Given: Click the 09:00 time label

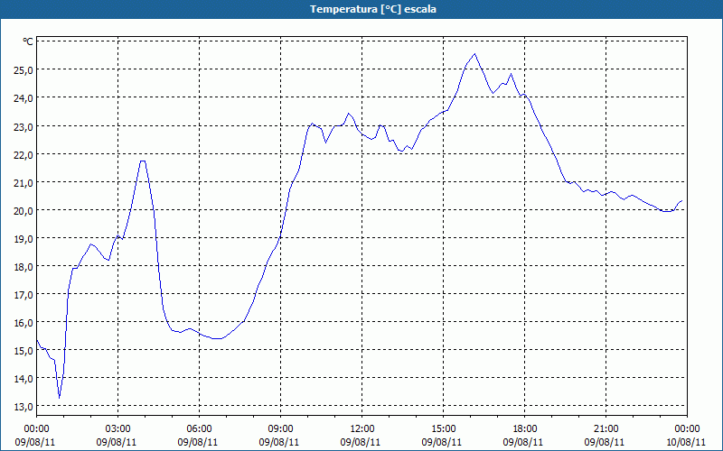Looking at the screenshot, I should (x=281, y=428).
